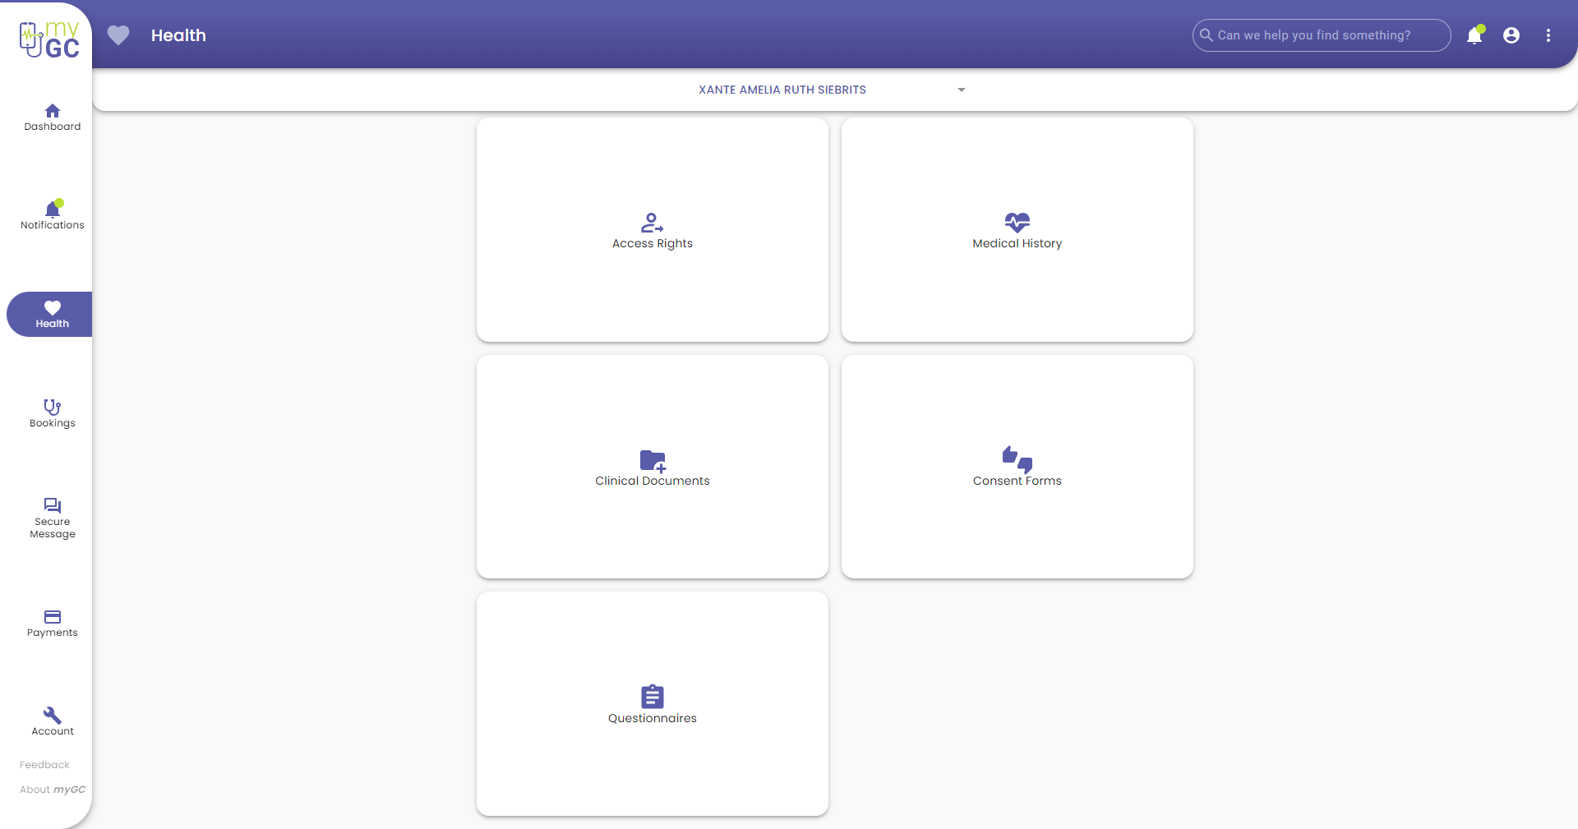Click the search box in header

click(x=1321, y=35)
